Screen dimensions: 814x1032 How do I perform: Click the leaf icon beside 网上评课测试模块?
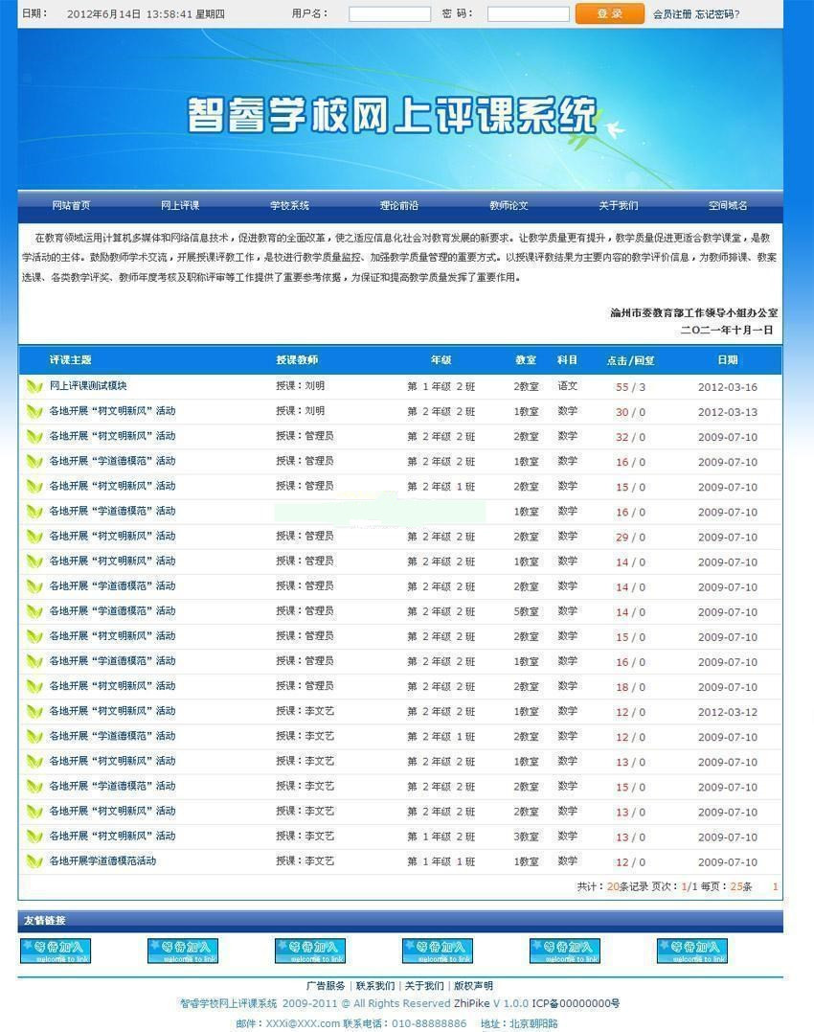(x=34, y=387)
